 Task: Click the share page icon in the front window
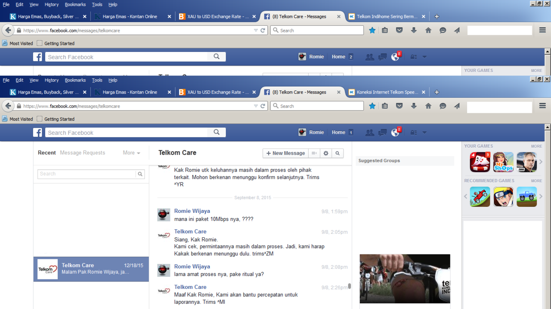pyautogui.click(x=457, y=106)
